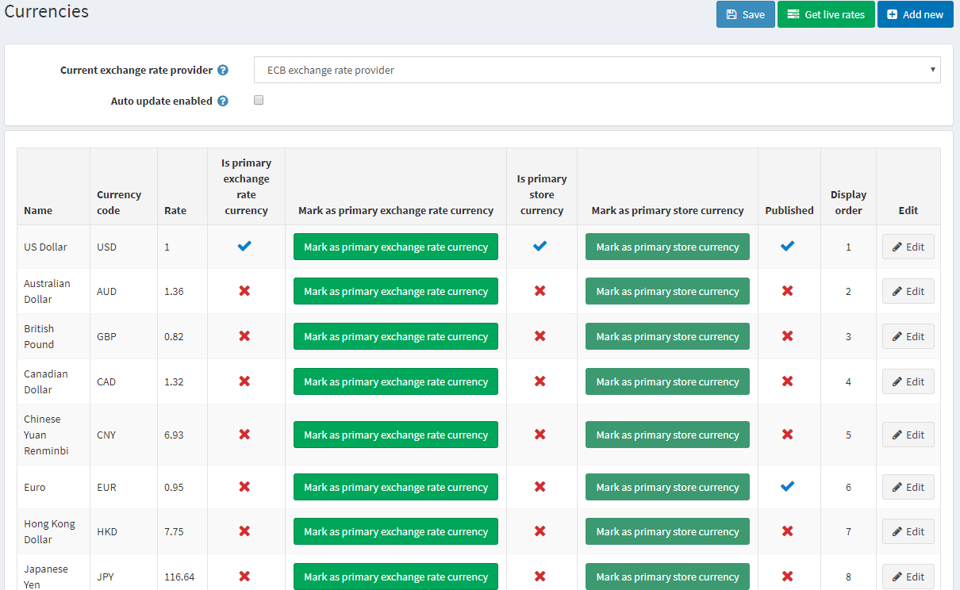
Task: Open the exchange rate provider dropdown
Action: 597,70
